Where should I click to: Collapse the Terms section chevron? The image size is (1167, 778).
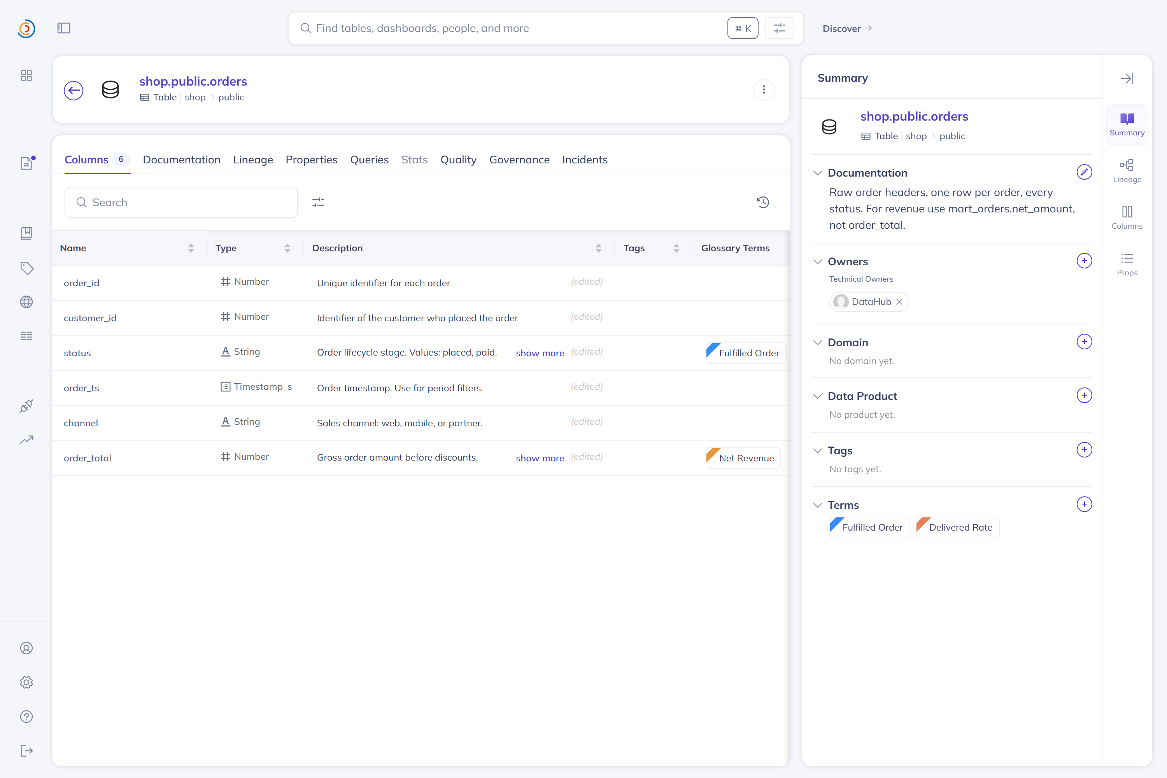818,505
